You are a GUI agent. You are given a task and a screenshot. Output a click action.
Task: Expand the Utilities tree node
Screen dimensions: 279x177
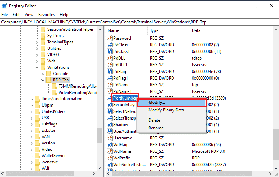click(x=37, y=48)
